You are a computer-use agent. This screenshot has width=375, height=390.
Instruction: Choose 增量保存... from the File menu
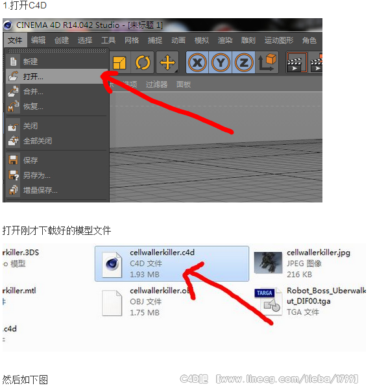56,190
